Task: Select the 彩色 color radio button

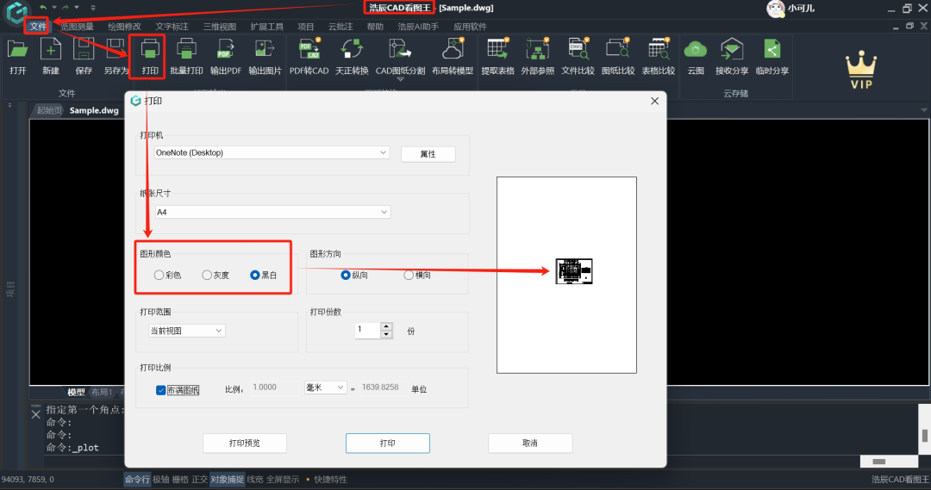Action: [x=159, y=275]
